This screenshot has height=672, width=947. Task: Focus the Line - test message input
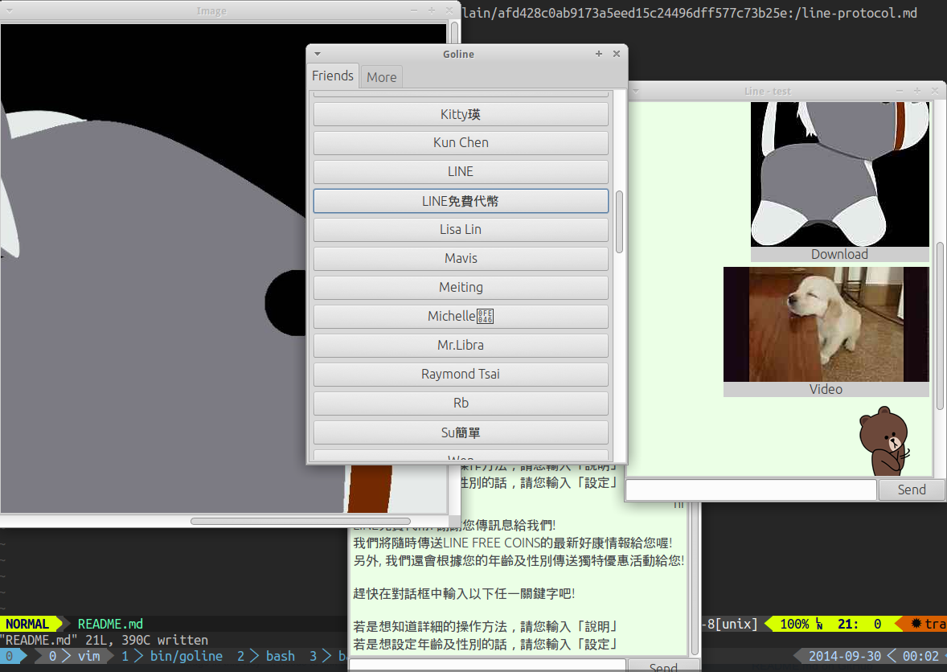751,490
